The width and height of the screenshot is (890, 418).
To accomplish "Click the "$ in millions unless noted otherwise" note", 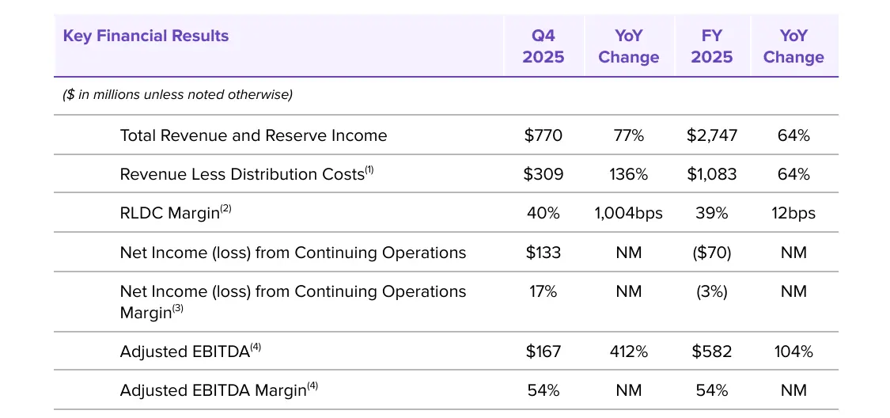I will [x=178, y=95].
